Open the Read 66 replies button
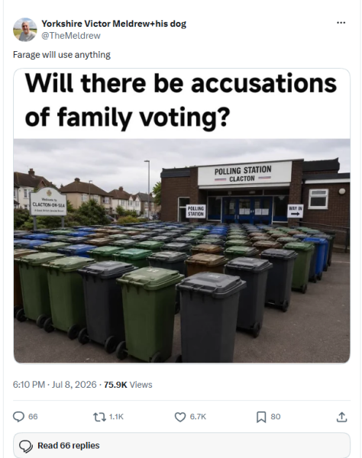 coord(182,446)
